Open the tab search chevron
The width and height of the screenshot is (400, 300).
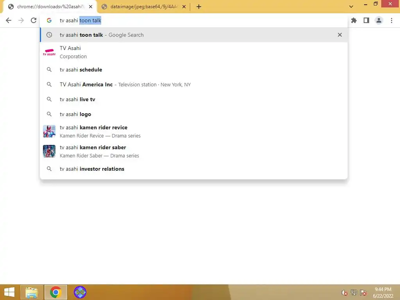pos(351,7)
